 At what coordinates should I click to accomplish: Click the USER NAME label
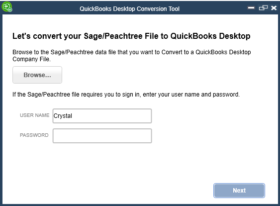(35, 115)
